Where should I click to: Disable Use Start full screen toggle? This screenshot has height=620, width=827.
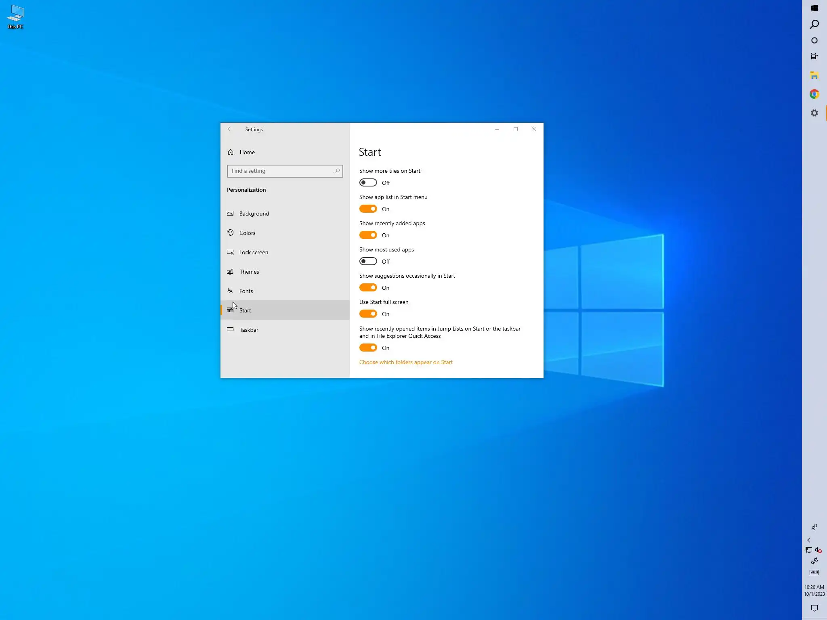point(368,314)
